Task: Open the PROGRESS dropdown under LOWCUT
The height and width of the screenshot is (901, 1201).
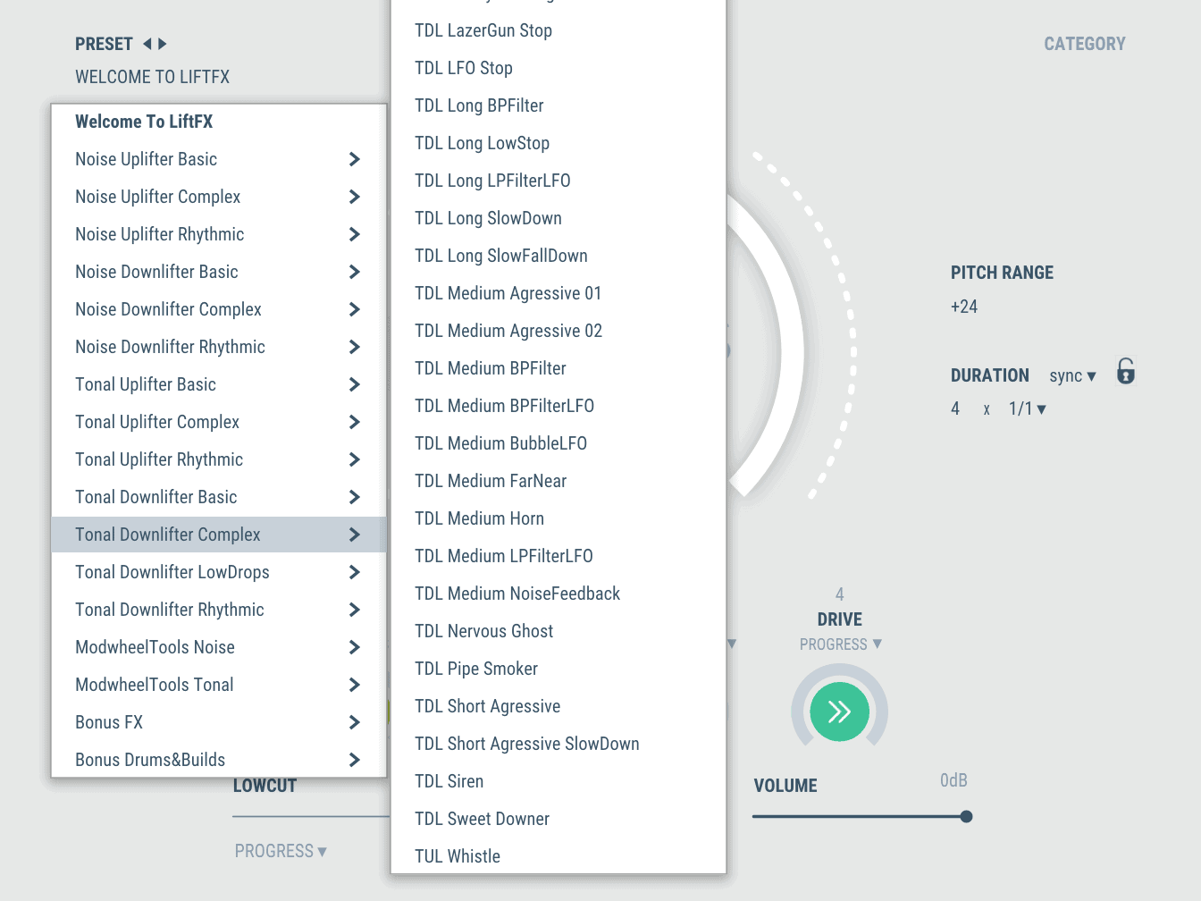Action: pos(281,851)
